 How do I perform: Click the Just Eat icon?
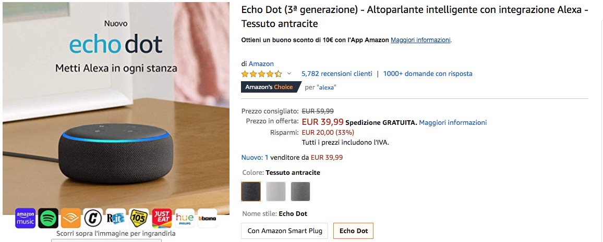[x=162, y=218]
